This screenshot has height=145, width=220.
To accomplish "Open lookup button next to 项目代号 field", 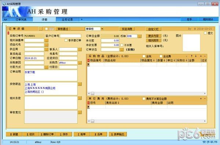I will 47,45.
